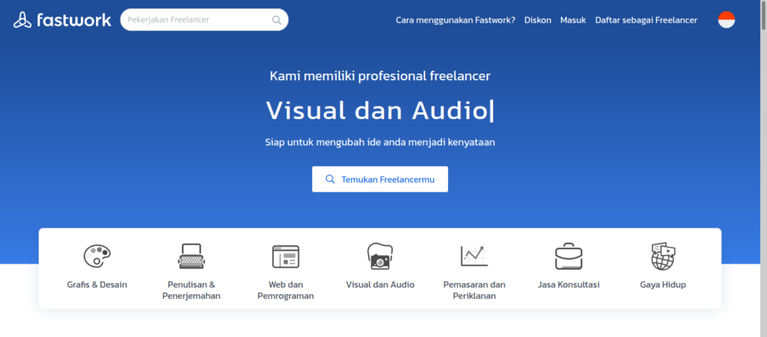Select the Pemasaran dan Periklanan category label

point(474,291)
